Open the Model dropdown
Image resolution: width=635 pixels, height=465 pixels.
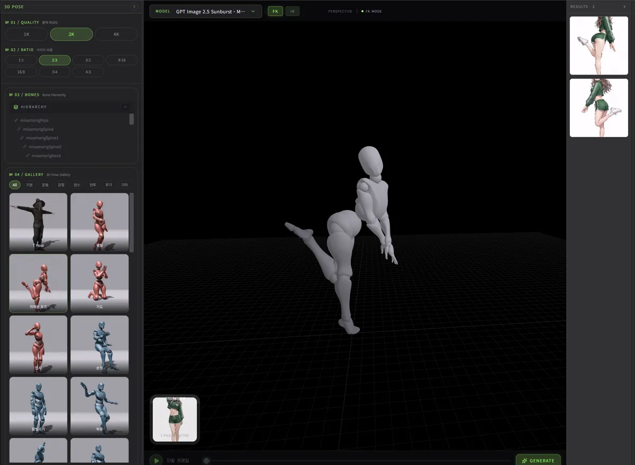(x=206, y=11)
